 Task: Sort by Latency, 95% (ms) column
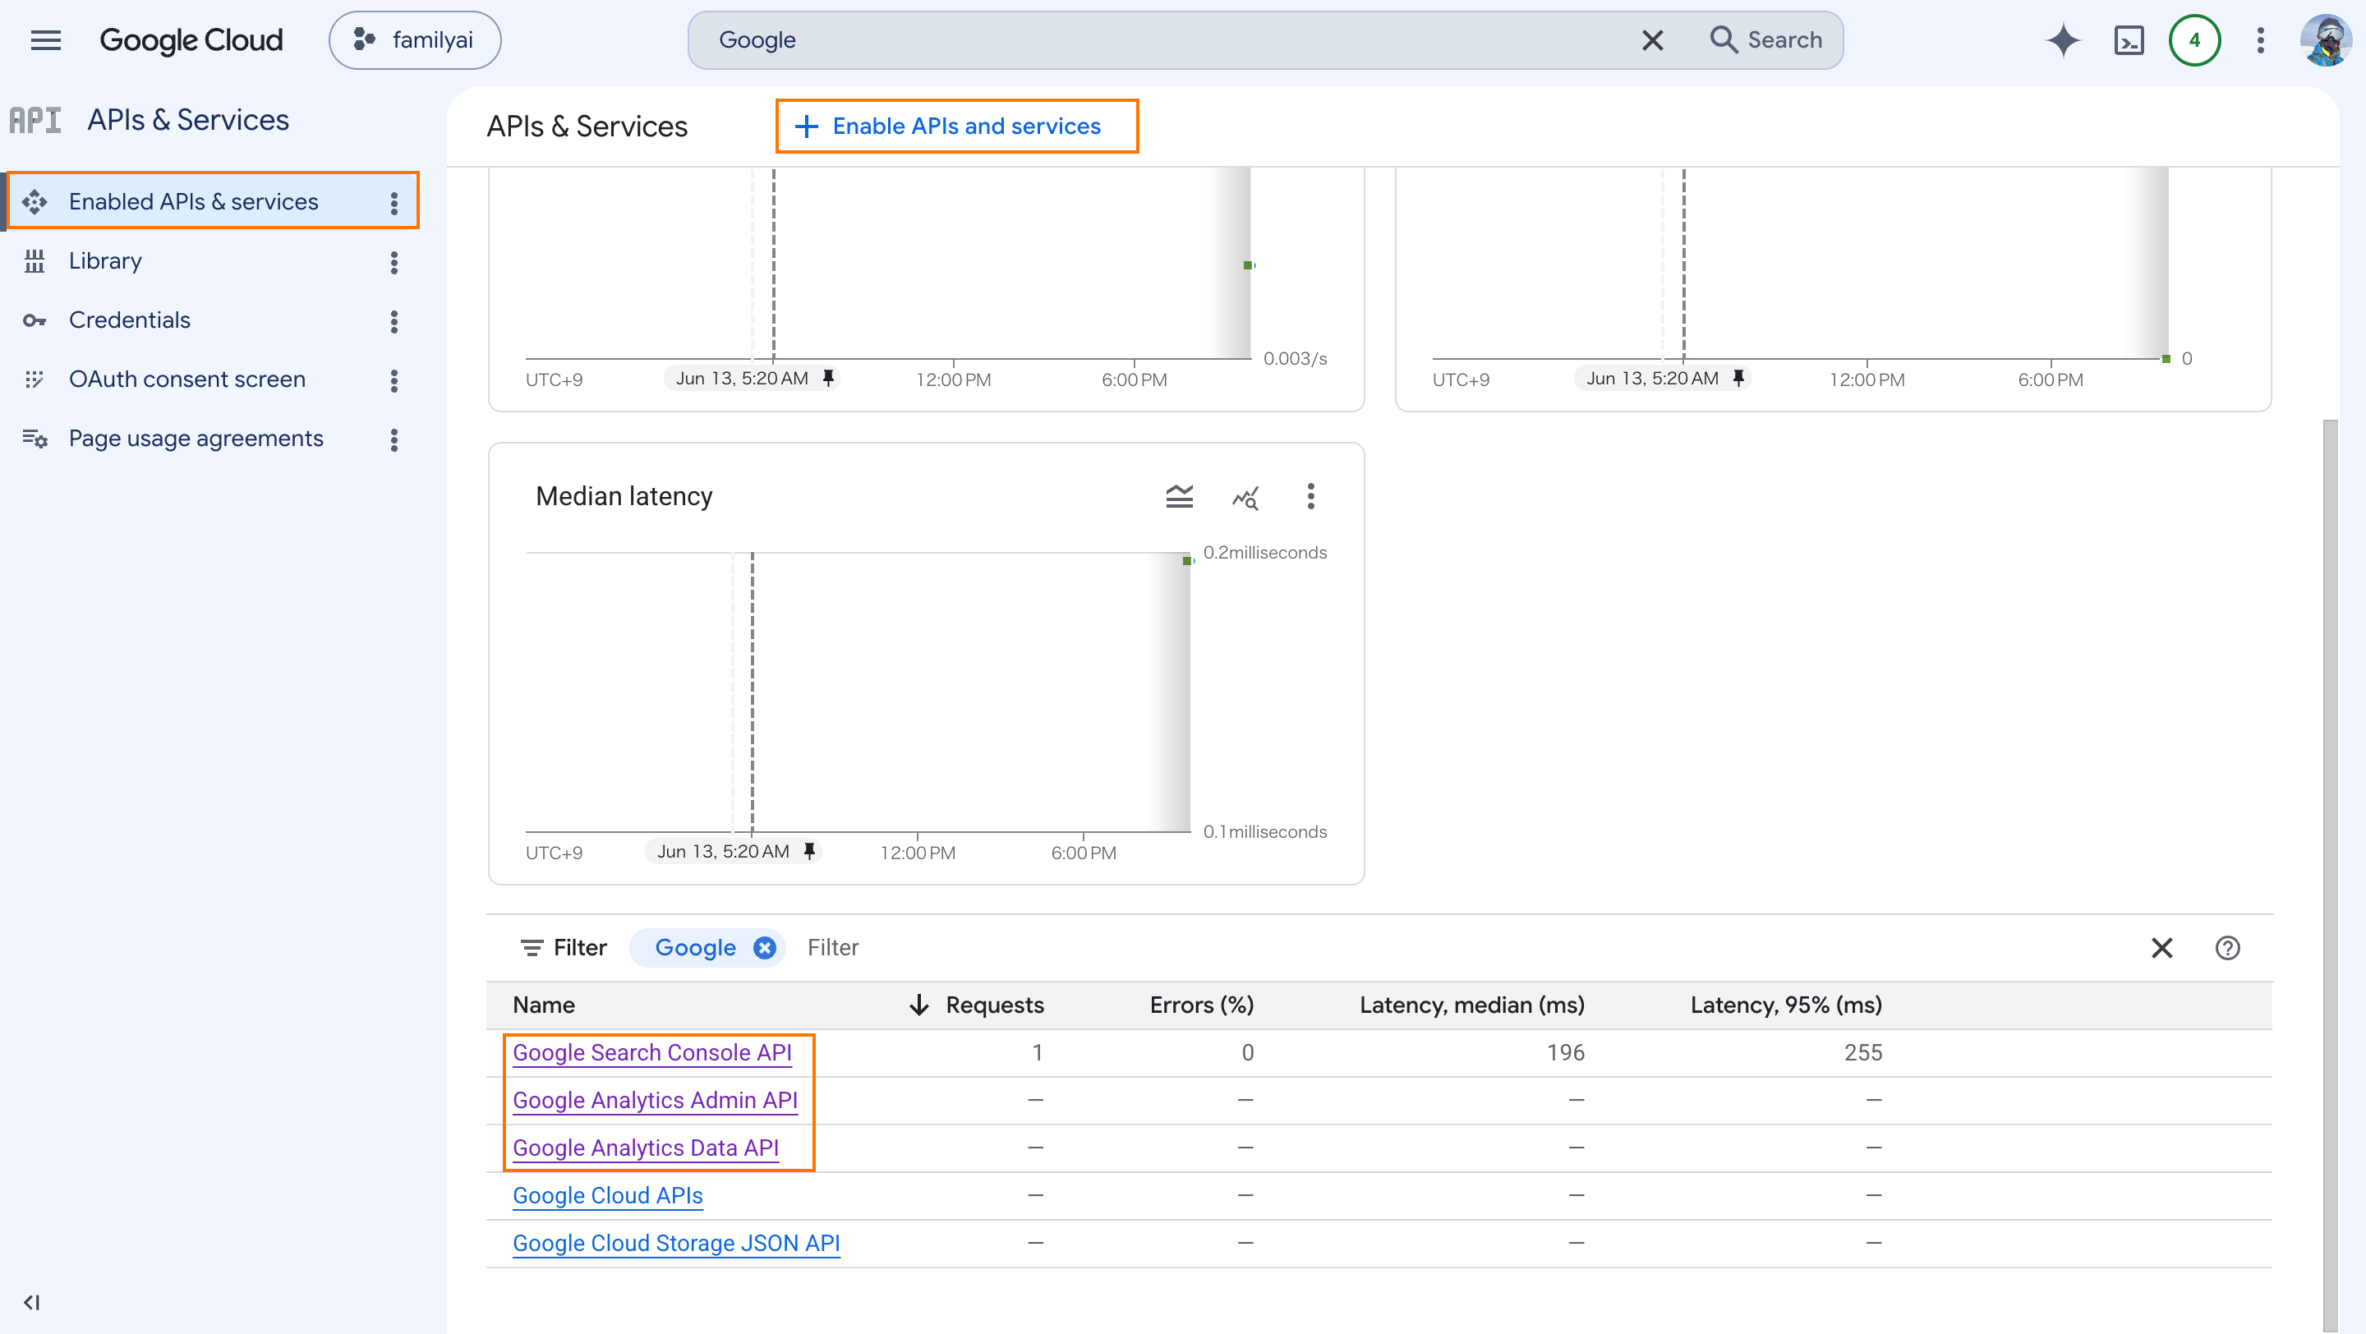(x=1785, y=1005)
